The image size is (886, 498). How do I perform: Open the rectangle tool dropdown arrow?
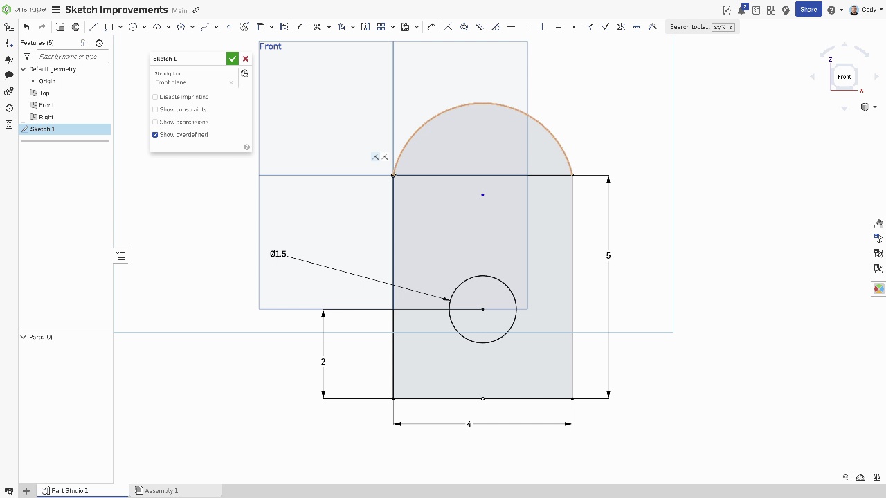[120, 27]
